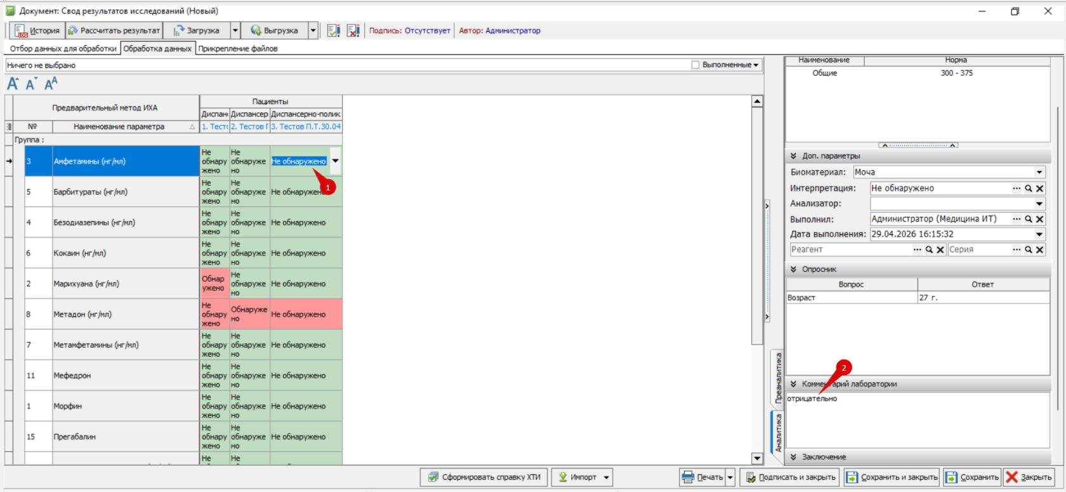
Task: Click the Ничего не выбрано filter field
Action: click(346, 65)
